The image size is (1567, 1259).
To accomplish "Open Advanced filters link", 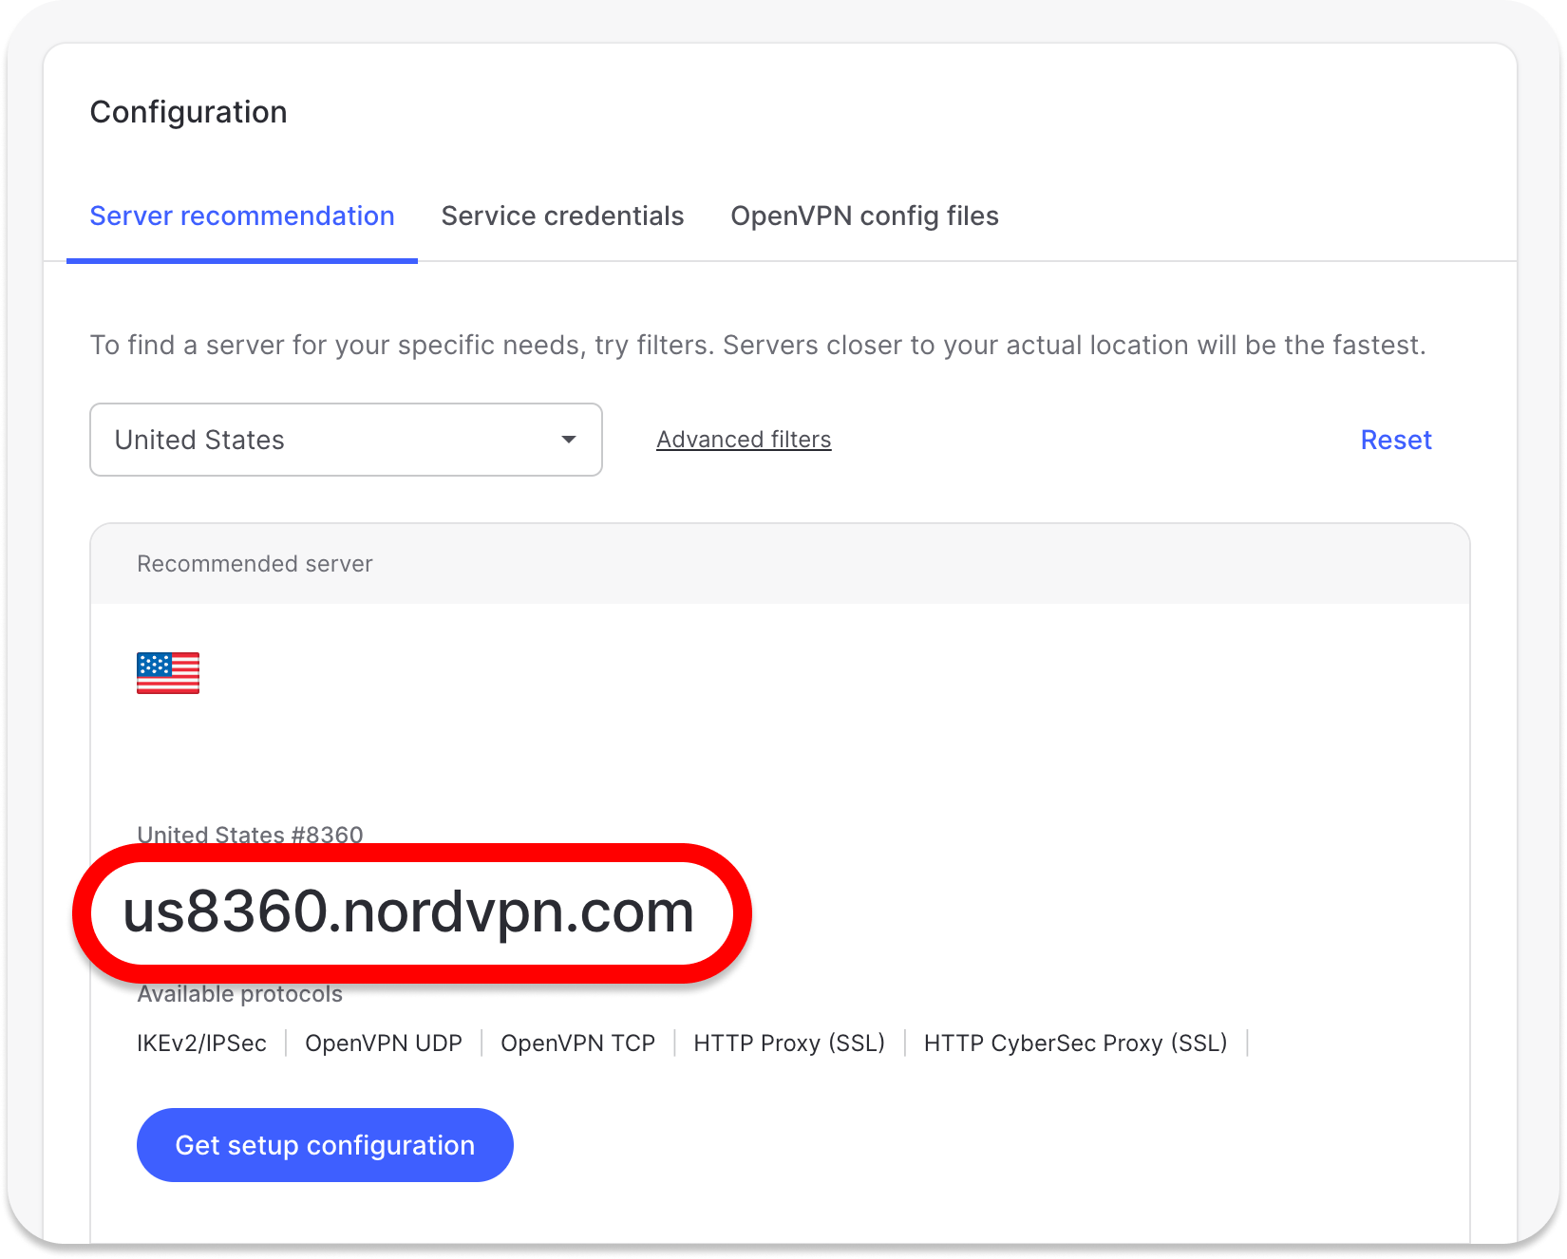I will [744, 440].
